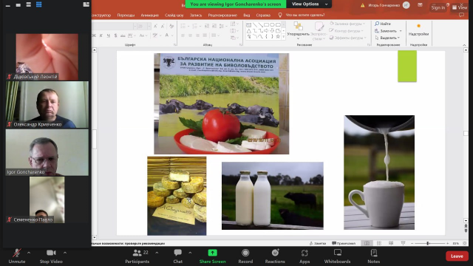Open Упорядочить arrange menu
This screenshot has width=473, height=266.
tap(298, 31)
